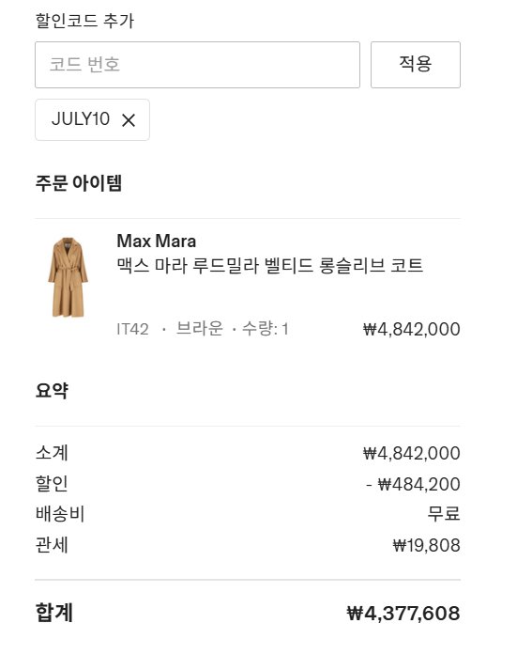Click the 브라운 color label

(x=200, y=329)
